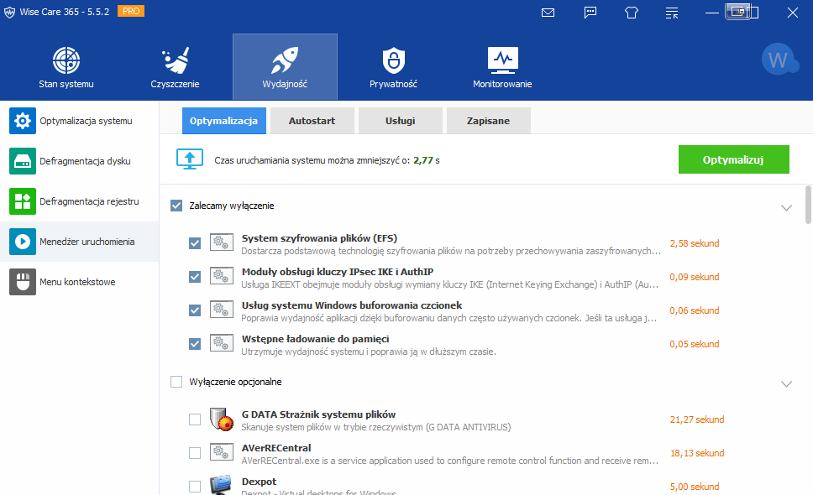Open the title bar menu list icon

point(672,13)
